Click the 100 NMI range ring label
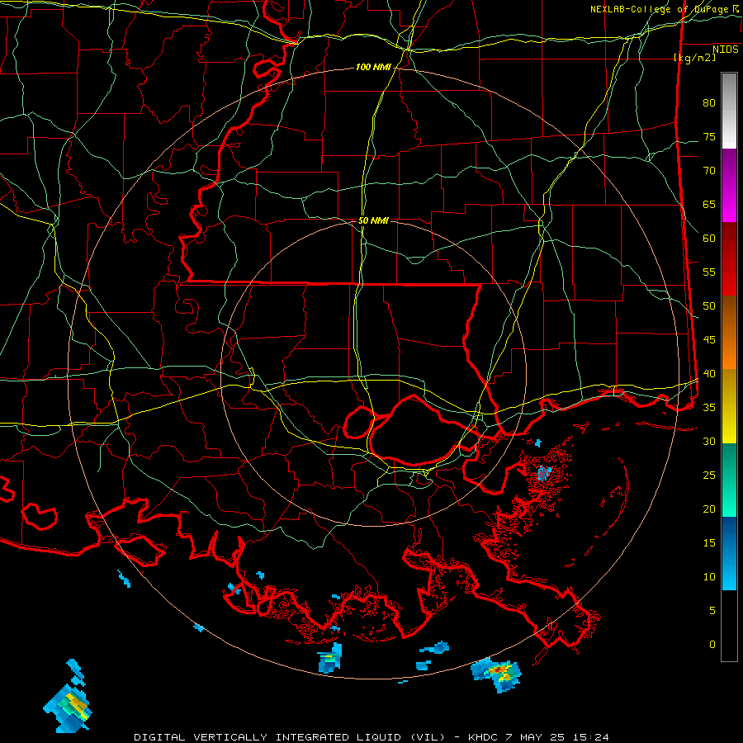This screenshot has height=743, width=743. click(x=373, y=68)
